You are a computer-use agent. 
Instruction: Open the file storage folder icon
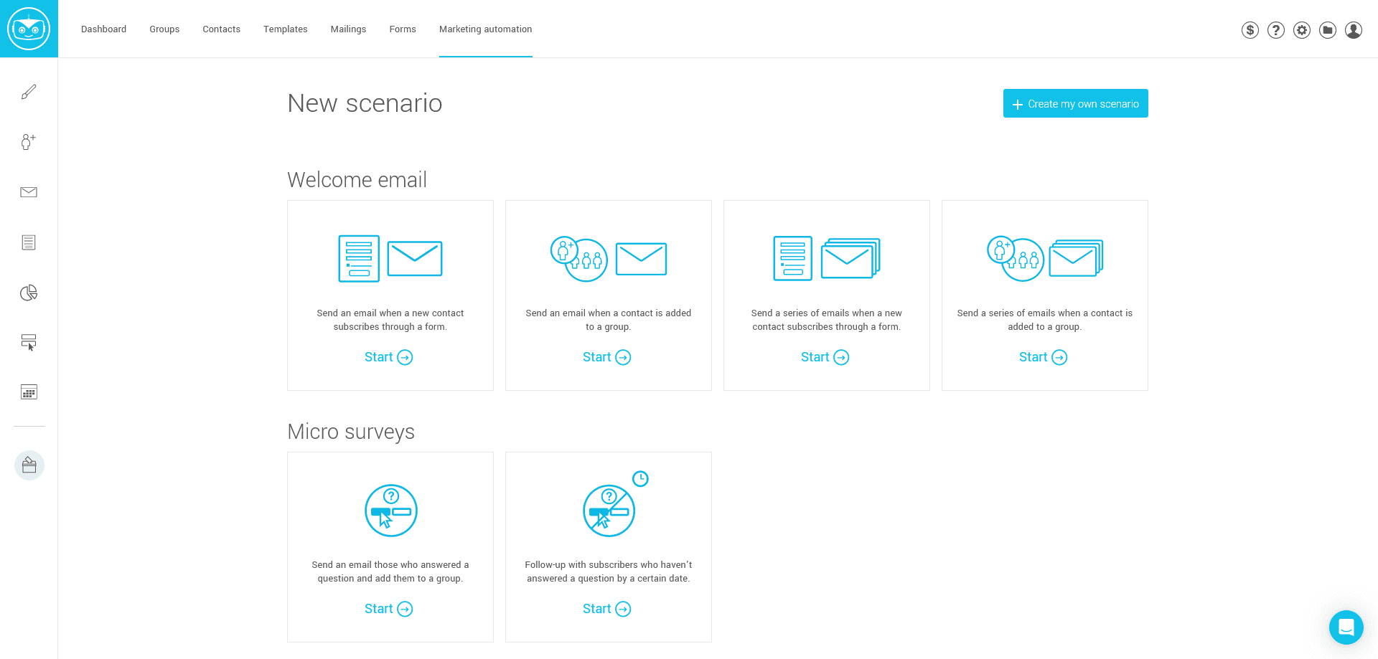click(1327, 29)
